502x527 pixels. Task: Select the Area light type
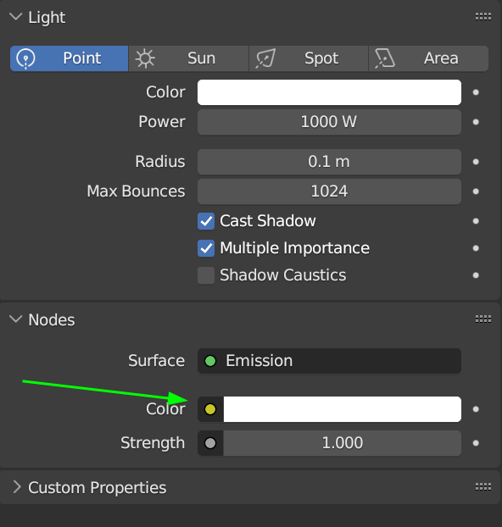coord(429,58)
